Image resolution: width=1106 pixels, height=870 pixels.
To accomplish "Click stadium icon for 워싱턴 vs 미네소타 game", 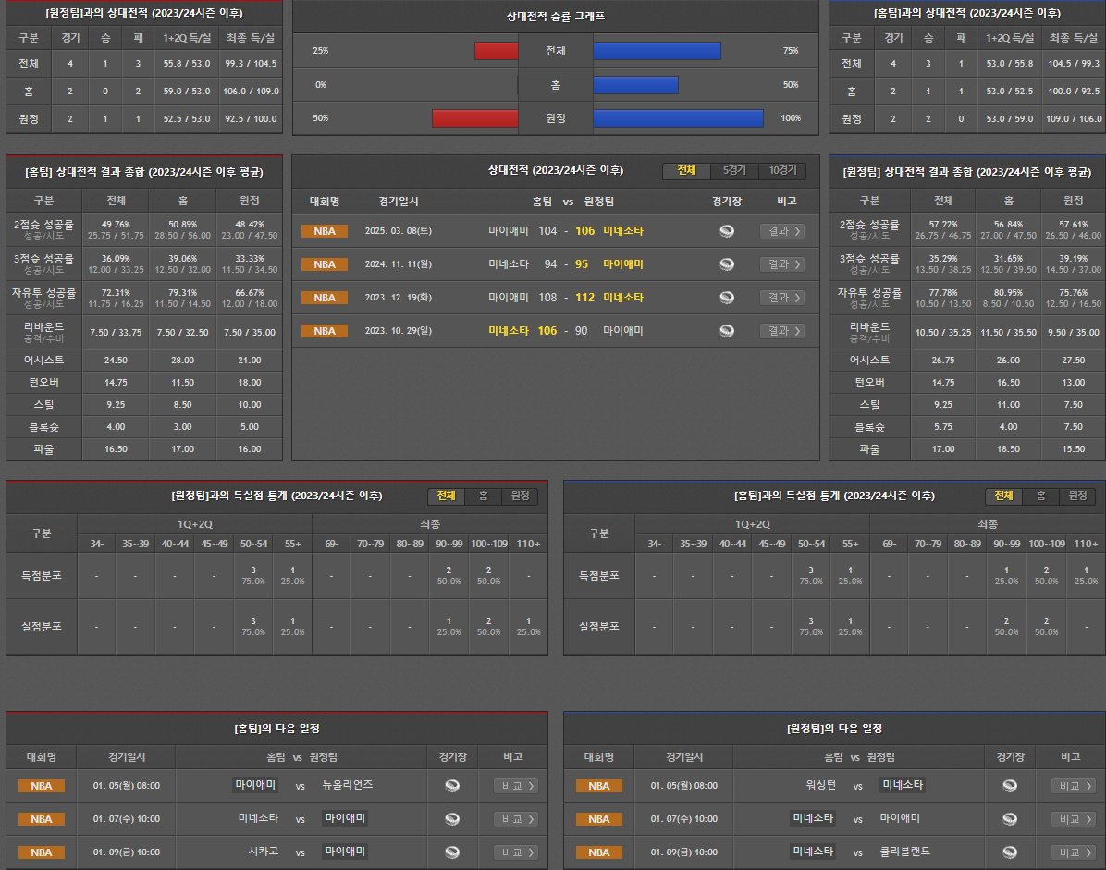I will (x=1010, y=786).
